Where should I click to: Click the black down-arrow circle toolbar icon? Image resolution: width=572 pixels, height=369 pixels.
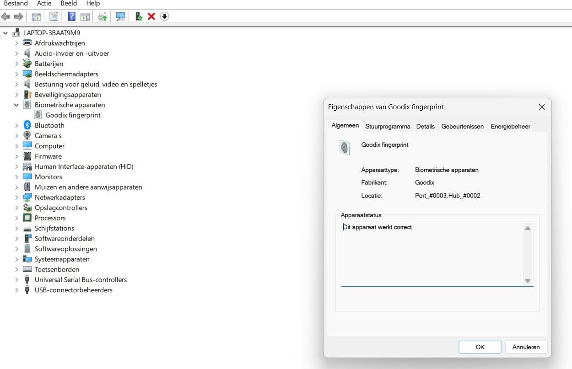point(165,17)
